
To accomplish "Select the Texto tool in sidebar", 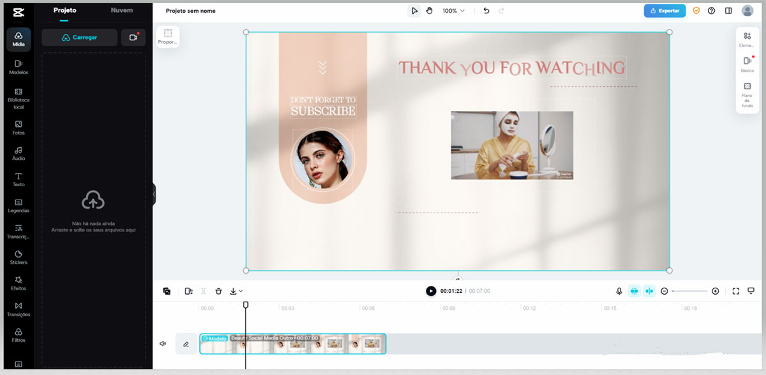I will coord(19,179).
